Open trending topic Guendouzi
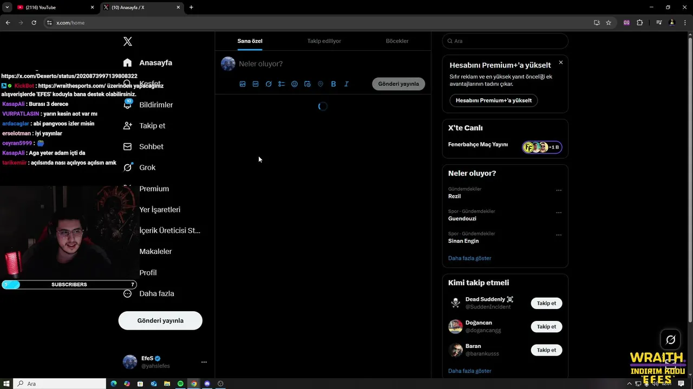693x389 pixels. point(462,219)
